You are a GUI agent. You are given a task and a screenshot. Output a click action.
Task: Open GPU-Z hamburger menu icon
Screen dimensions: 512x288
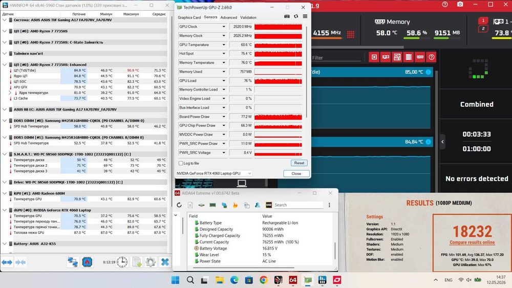click(305, 16)
